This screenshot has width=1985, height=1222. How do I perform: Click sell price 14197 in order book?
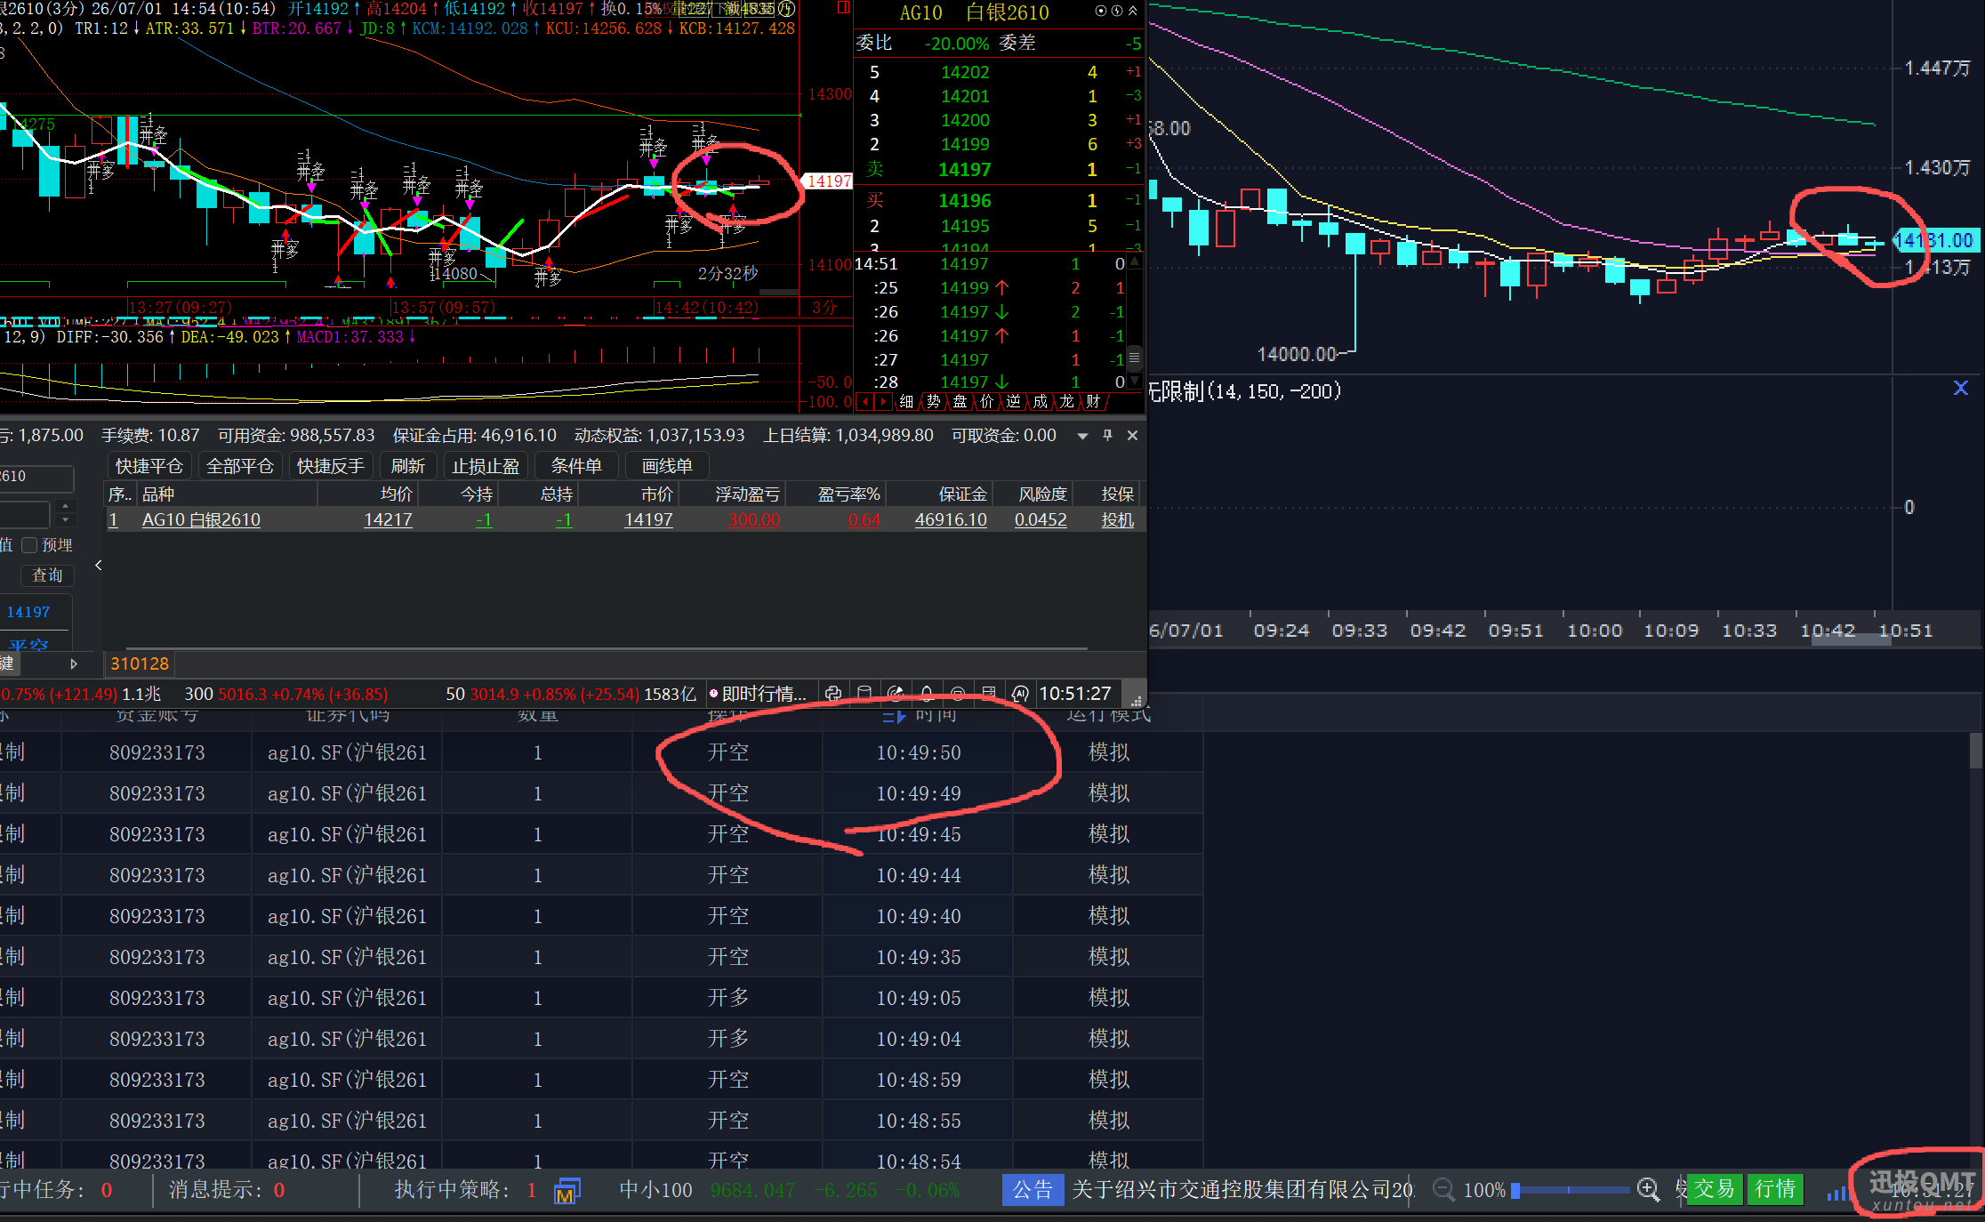(x=964, y=170)
